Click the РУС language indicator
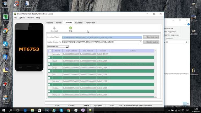 click(187, 110)
